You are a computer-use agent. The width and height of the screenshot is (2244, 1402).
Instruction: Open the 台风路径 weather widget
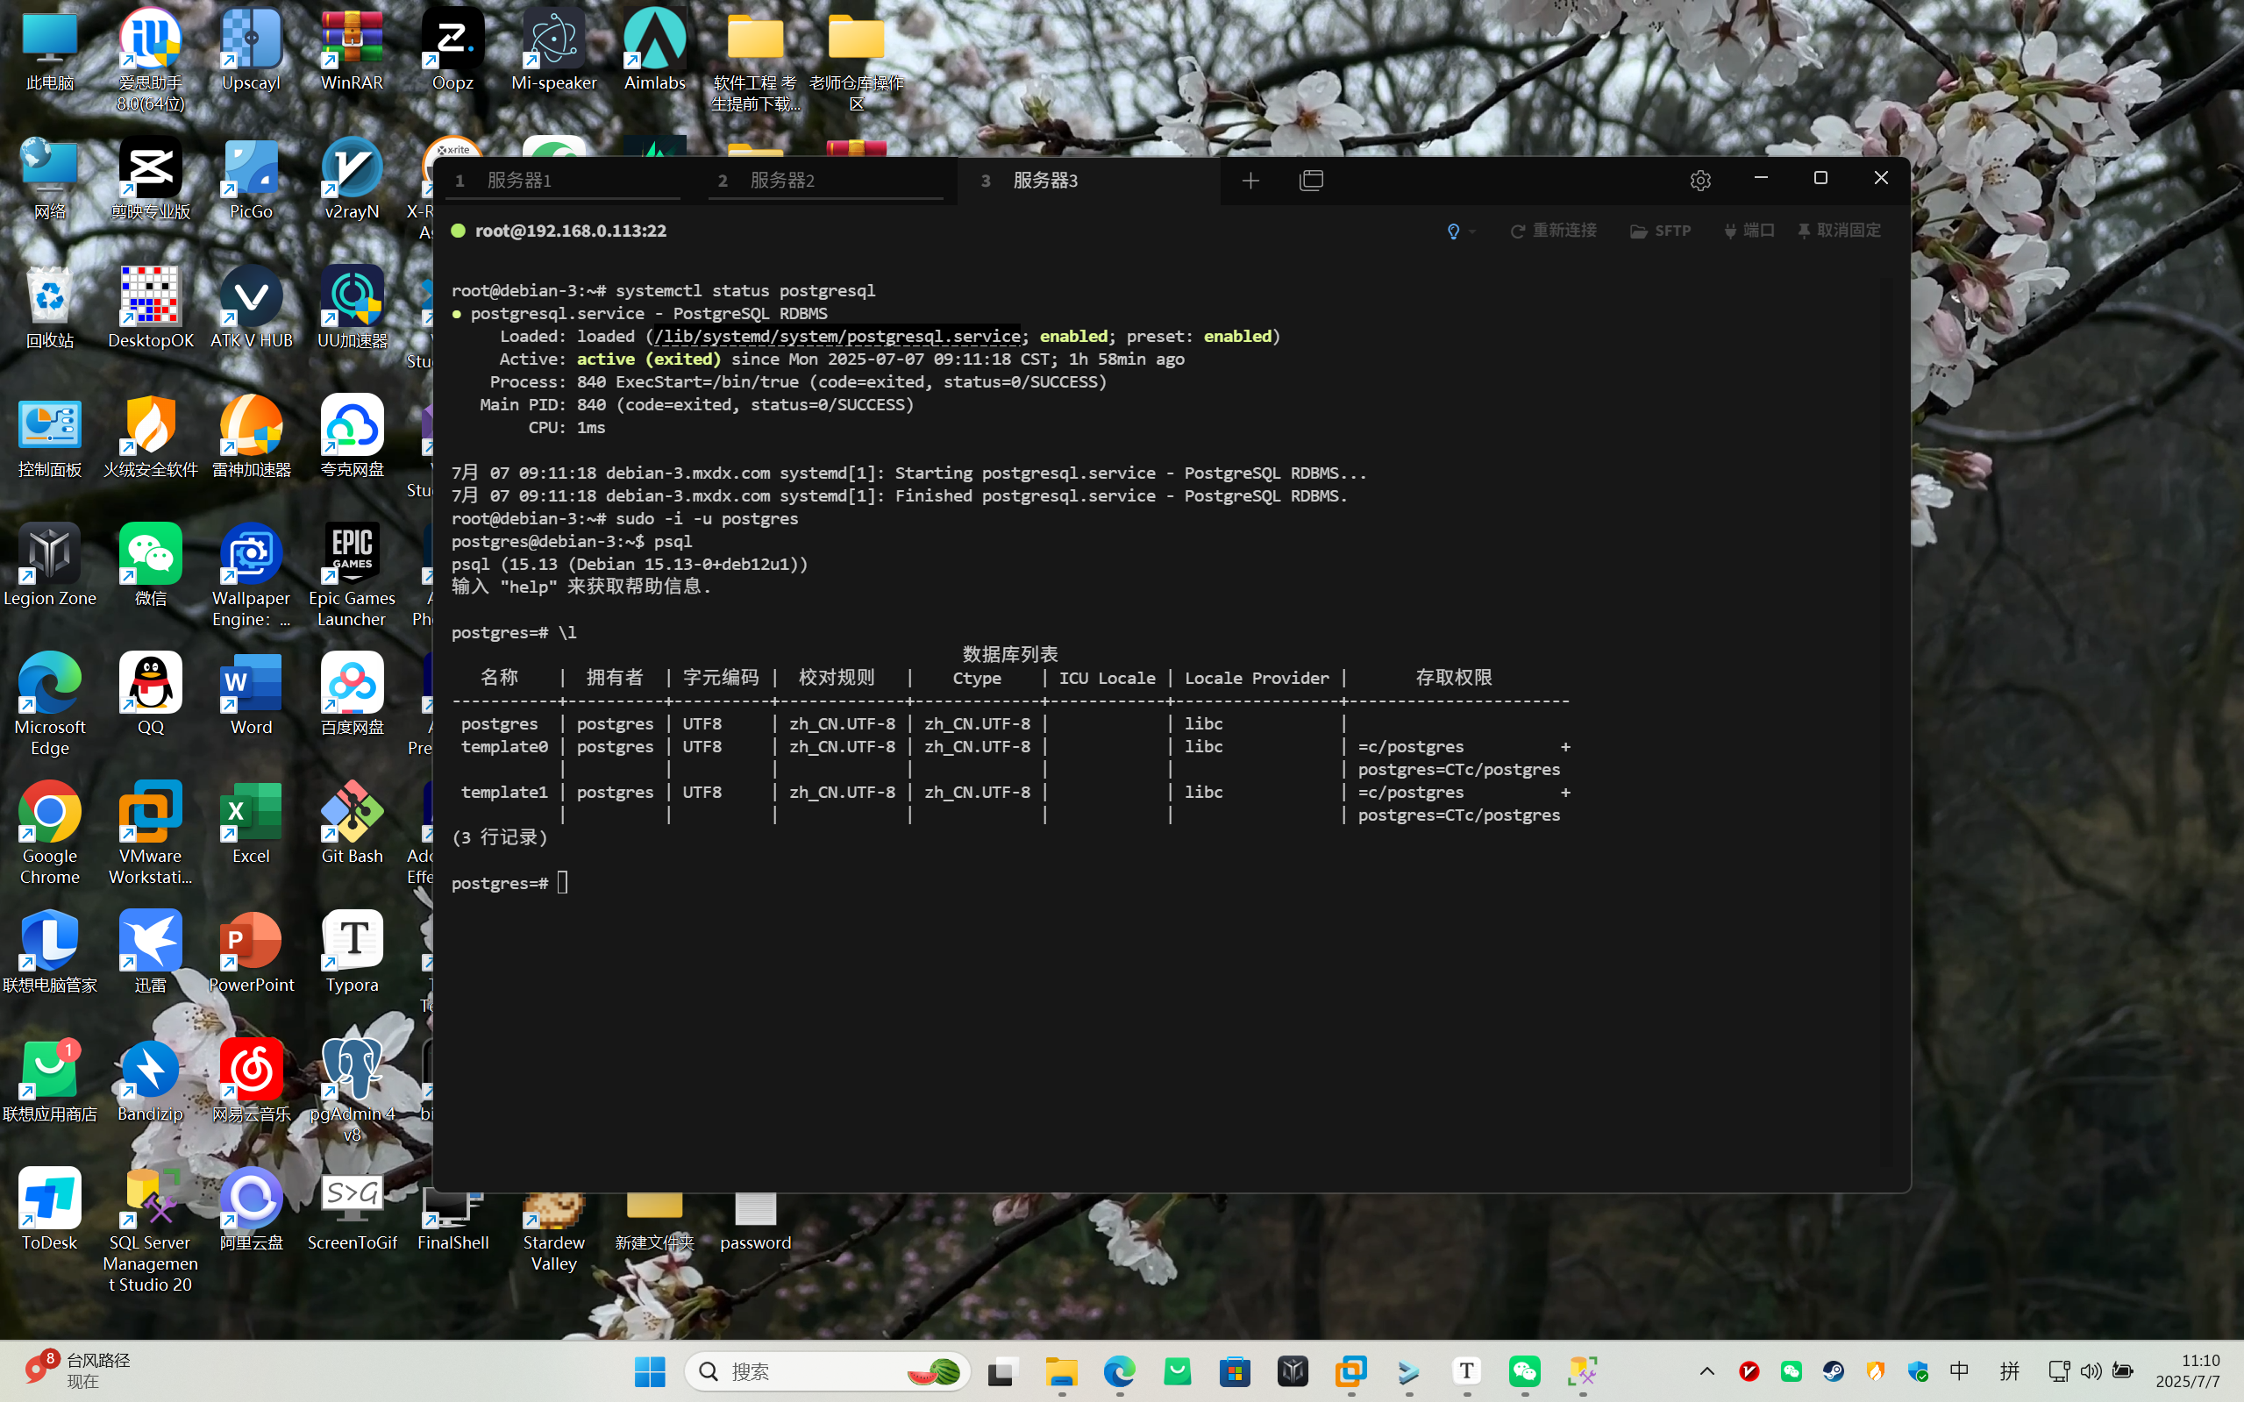click(x=79, y=1370)
